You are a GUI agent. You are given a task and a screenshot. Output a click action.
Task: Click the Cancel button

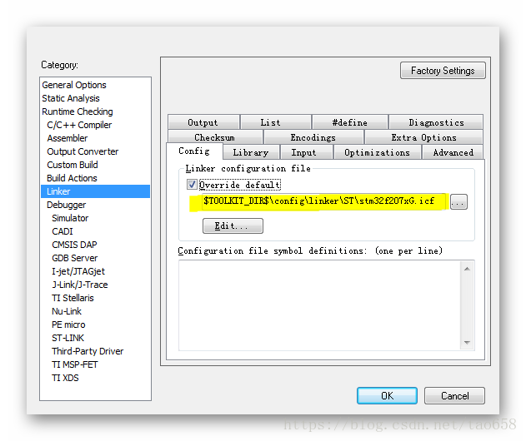(x=454, y=396)
